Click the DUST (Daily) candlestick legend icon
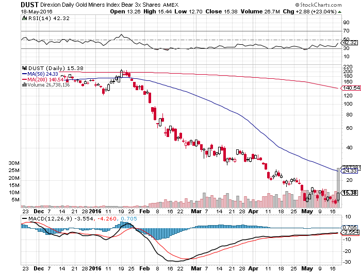This screenshot has width=361, height=273. (24, 68)
